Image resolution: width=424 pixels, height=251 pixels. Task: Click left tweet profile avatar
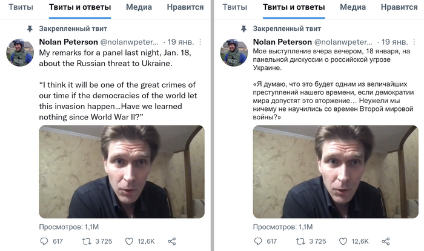(x=19, y=52)
